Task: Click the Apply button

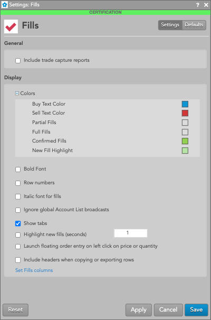Action: click(139, 310)
